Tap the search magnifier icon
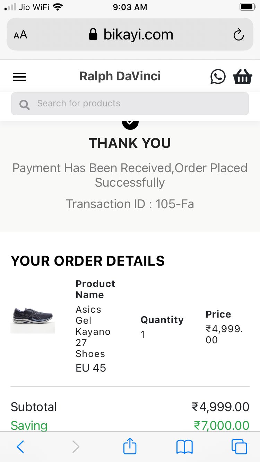Screen dimensions: 260x462 pos(25,104)
